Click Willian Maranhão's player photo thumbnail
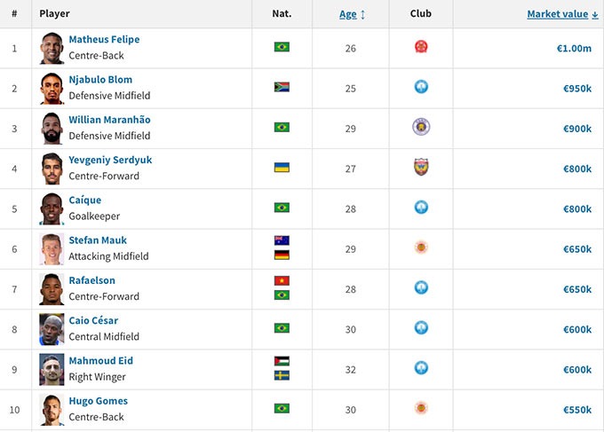Image resolution: width=604 pixels, height=432 pixels. click(x=52, y=128)
